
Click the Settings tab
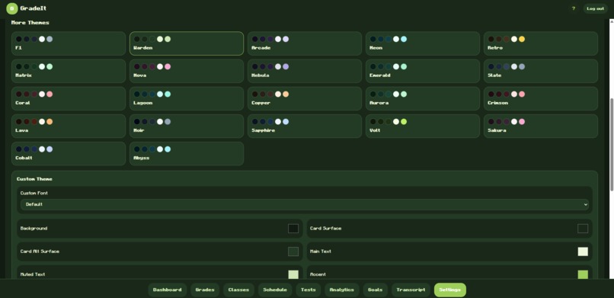pyautogui.click(x=450, y=290)
